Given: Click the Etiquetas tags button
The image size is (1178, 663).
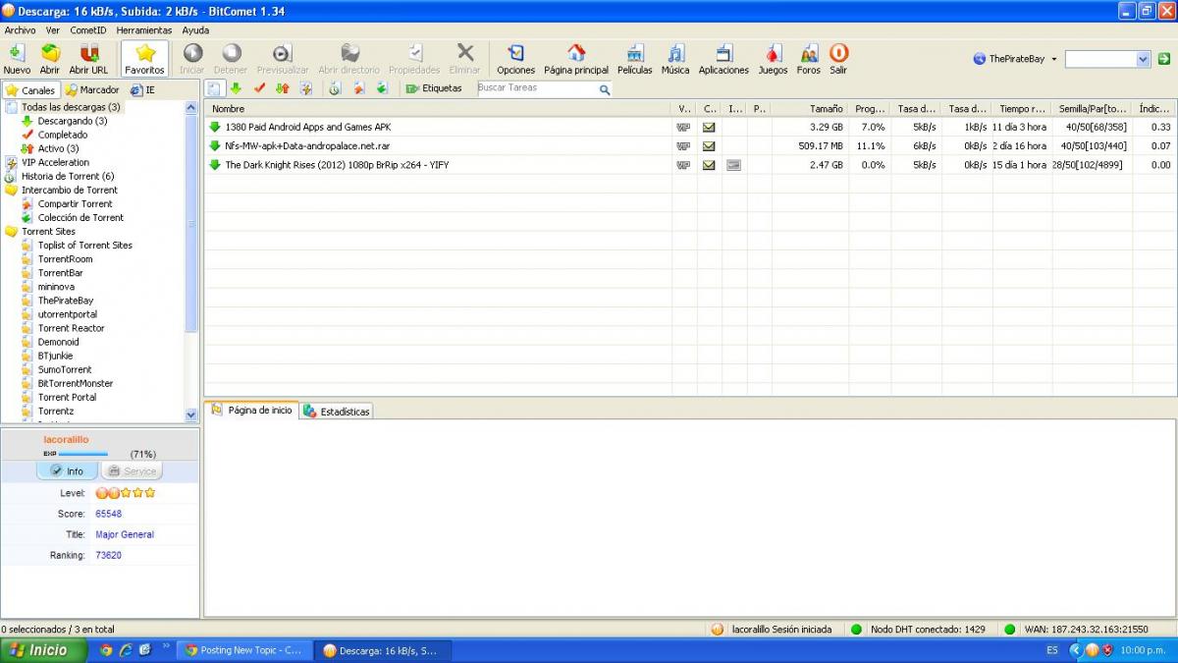Looking at the screenshot, I should tap(434, 88).
